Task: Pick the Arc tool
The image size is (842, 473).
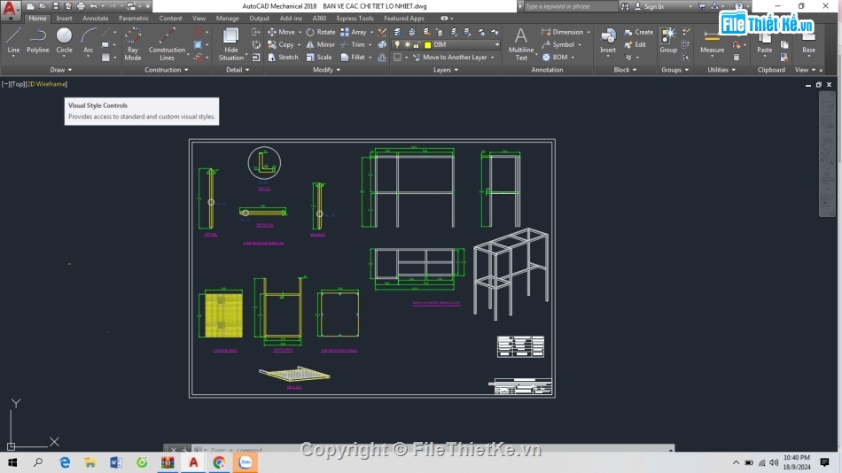Action: click(x=88, y=42)
